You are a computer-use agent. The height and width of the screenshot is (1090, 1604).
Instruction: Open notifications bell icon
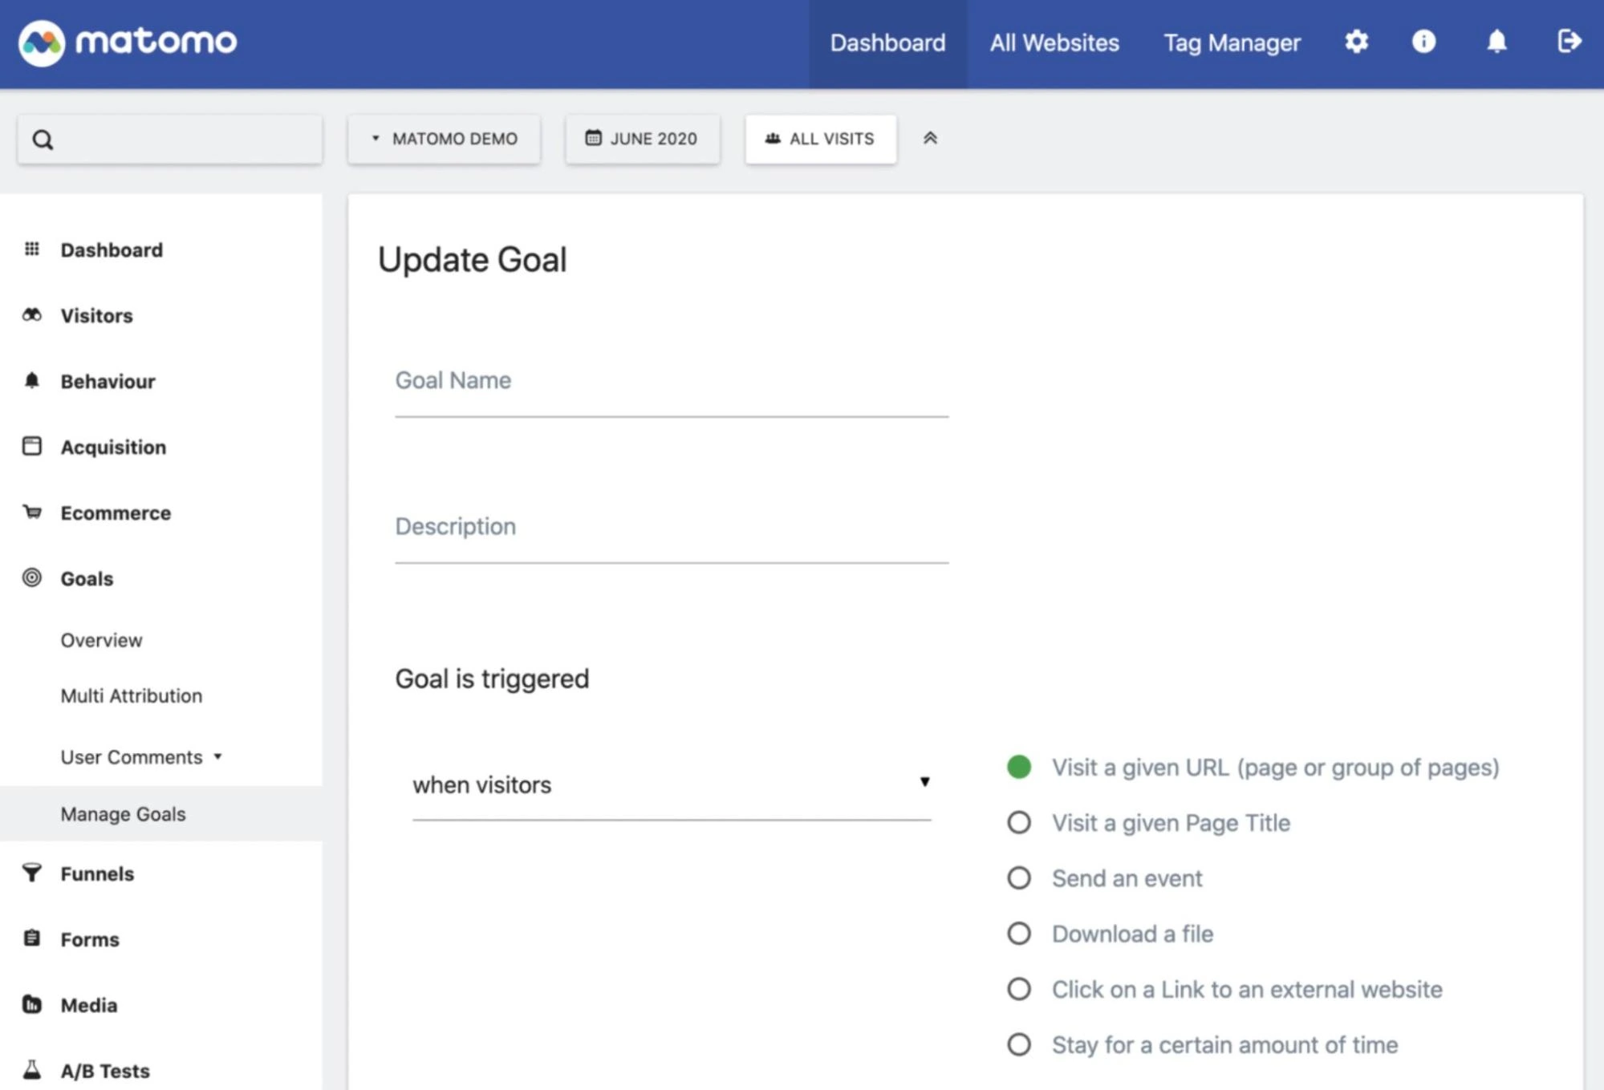[1497, 43]
